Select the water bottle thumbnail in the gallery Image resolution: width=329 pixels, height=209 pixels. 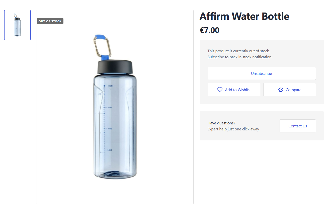click(x=17, y=25)
